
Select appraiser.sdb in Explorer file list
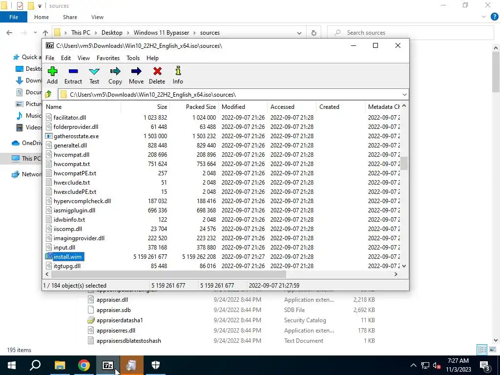[113, 310]
